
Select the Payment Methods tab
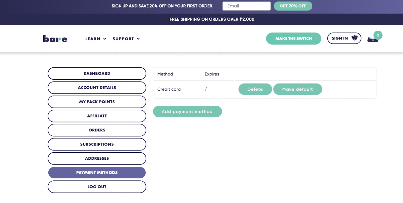(x=97, y=173)
